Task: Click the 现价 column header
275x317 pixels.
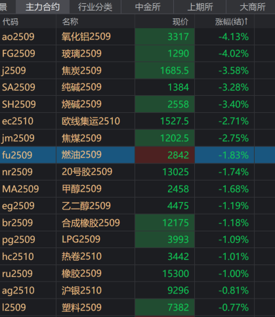Action: [180, 22]
